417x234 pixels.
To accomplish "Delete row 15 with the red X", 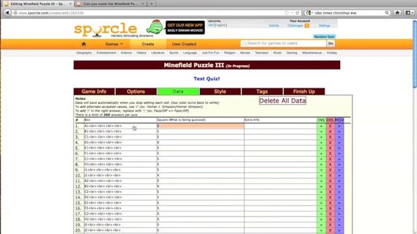I will (x=330, y=203).
